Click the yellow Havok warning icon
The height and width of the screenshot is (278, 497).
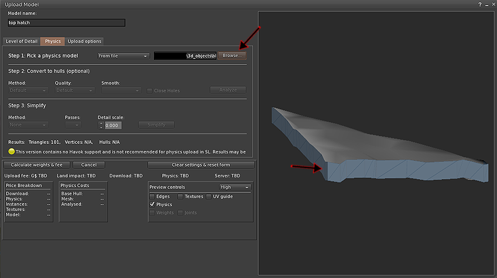(x=11, y=151)
